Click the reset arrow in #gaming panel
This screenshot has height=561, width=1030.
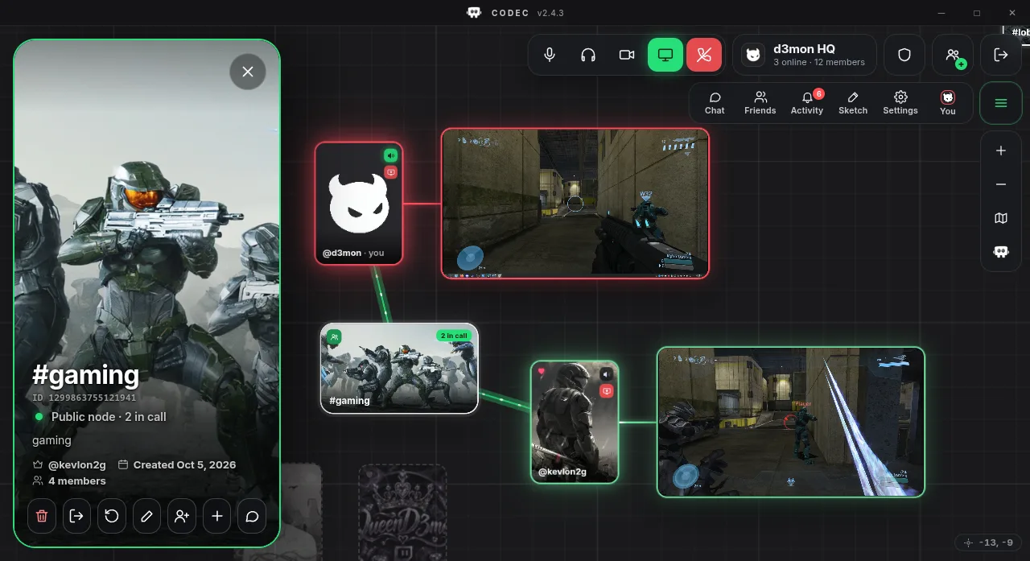(112, 516)
